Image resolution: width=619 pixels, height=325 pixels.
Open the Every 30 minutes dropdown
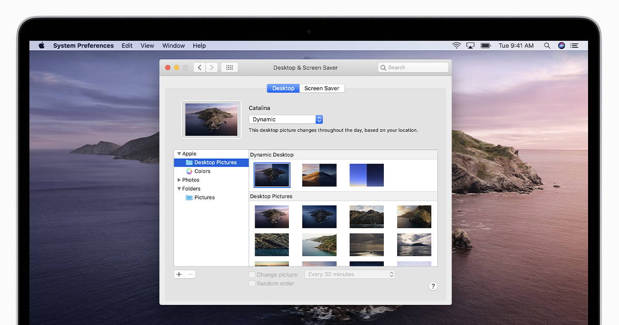pos(350,274)
